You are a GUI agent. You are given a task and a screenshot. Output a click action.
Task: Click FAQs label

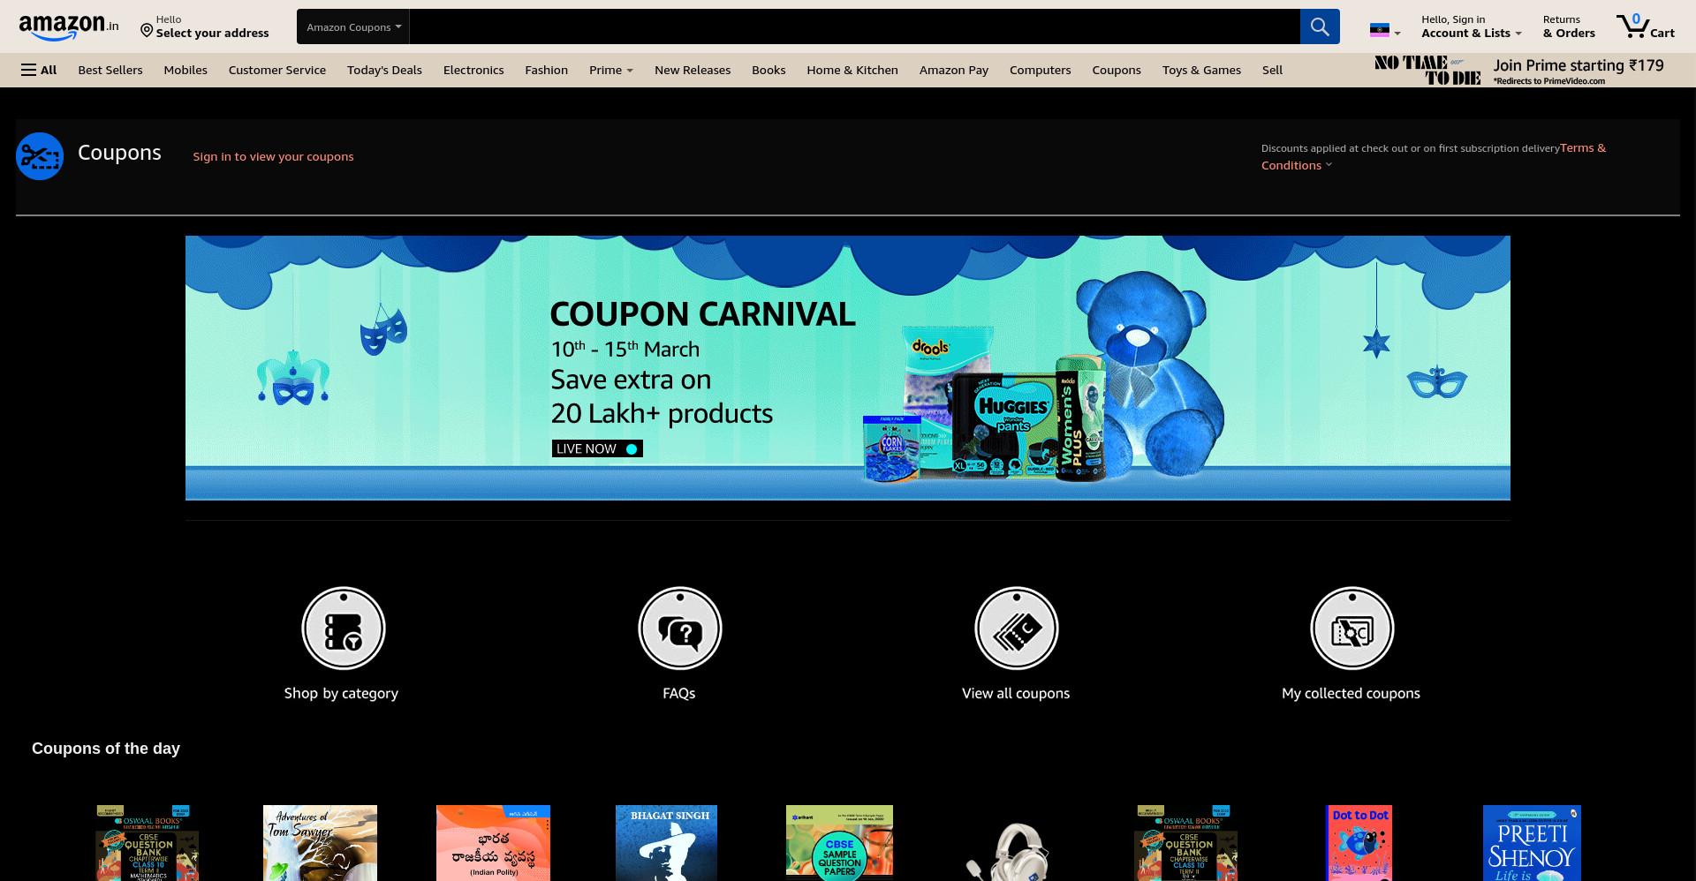pos(679,693)
